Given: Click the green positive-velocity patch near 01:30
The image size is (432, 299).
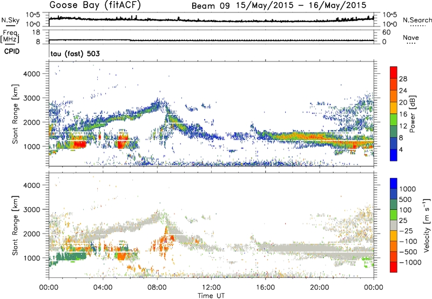Looking at the screenshot, I should pyautogui.click(x=71, y=257).
